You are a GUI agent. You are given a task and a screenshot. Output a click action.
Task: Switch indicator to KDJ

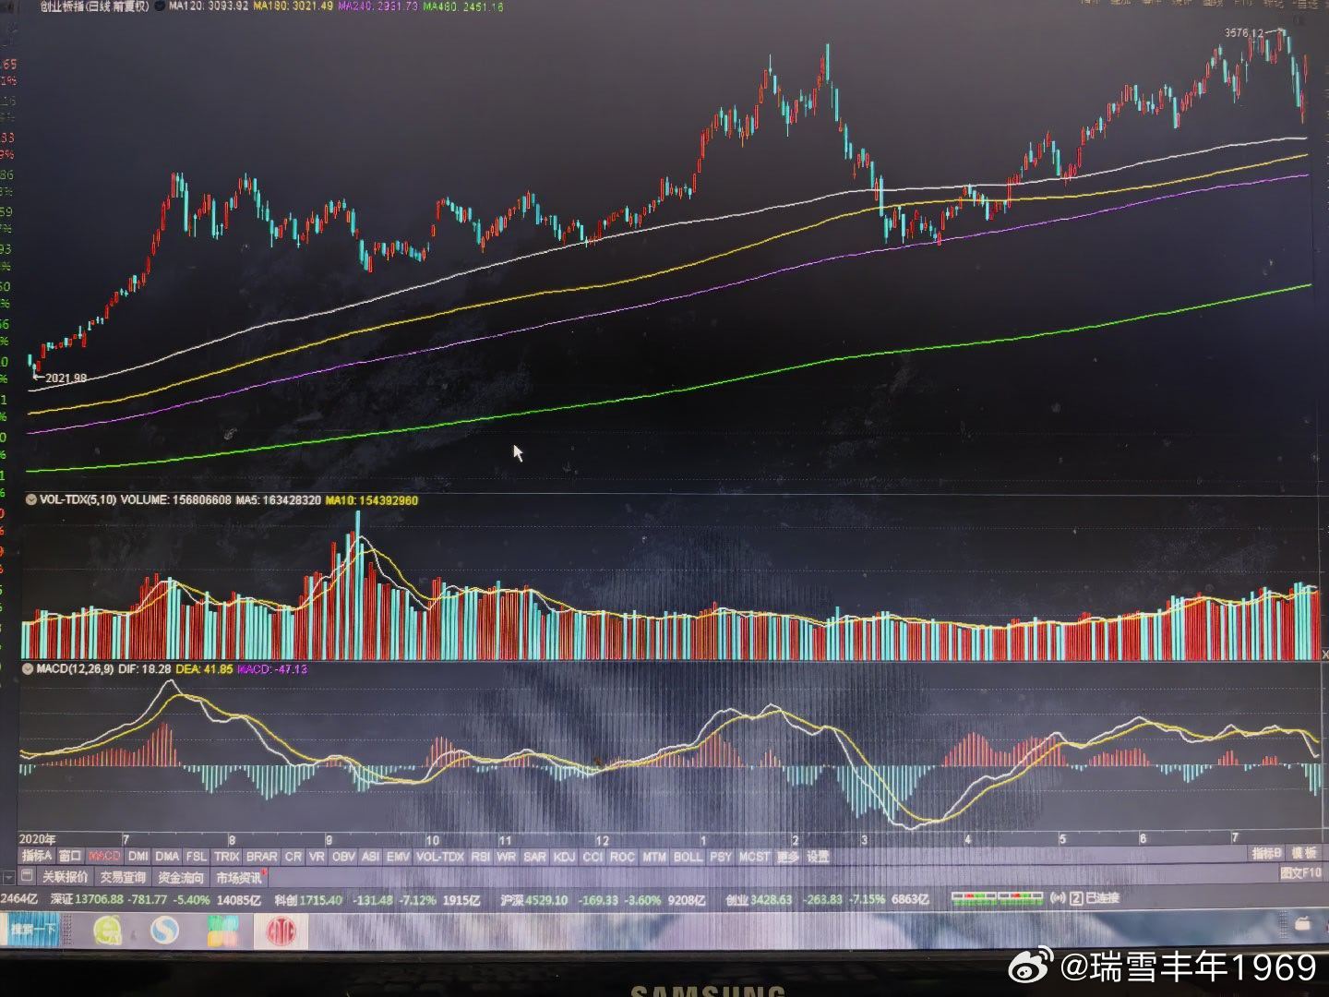click(565, 856)
